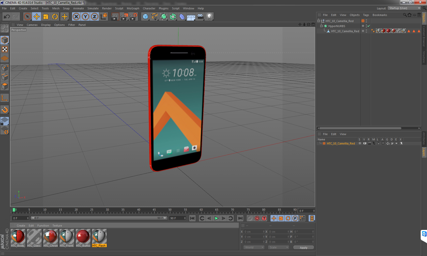Open the Array modeling objects icon

tap(173, 17)
